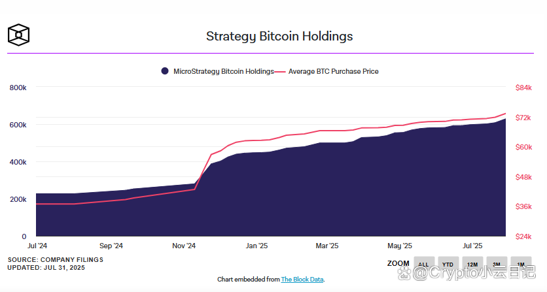Click the Baidu paw watermark icon
The width and height of the screenshot is (547, 292).
pos(403,274)
